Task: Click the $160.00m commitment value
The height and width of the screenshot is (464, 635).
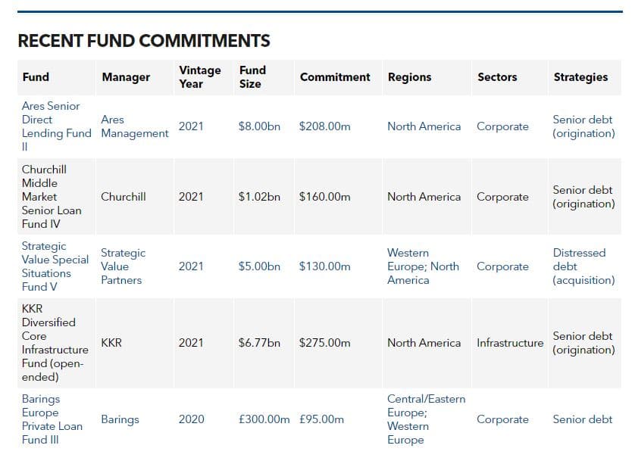Action: (x=325, y=197)
